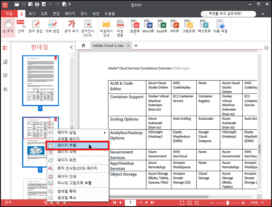Collapse the ribbon with the up chevron
Screen dimensions: 272x207
pos(263,14)
